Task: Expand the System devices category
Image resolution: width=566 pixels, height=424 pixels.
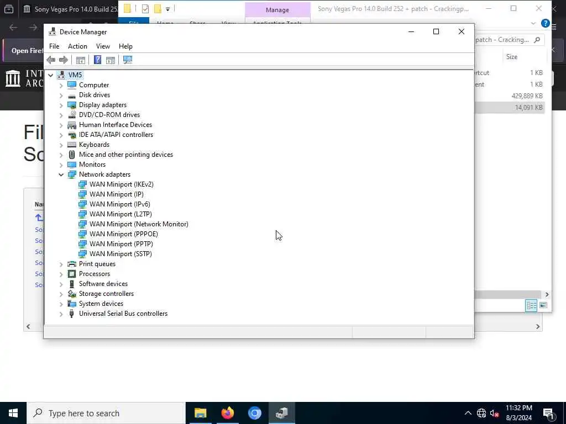Action: 61,304
